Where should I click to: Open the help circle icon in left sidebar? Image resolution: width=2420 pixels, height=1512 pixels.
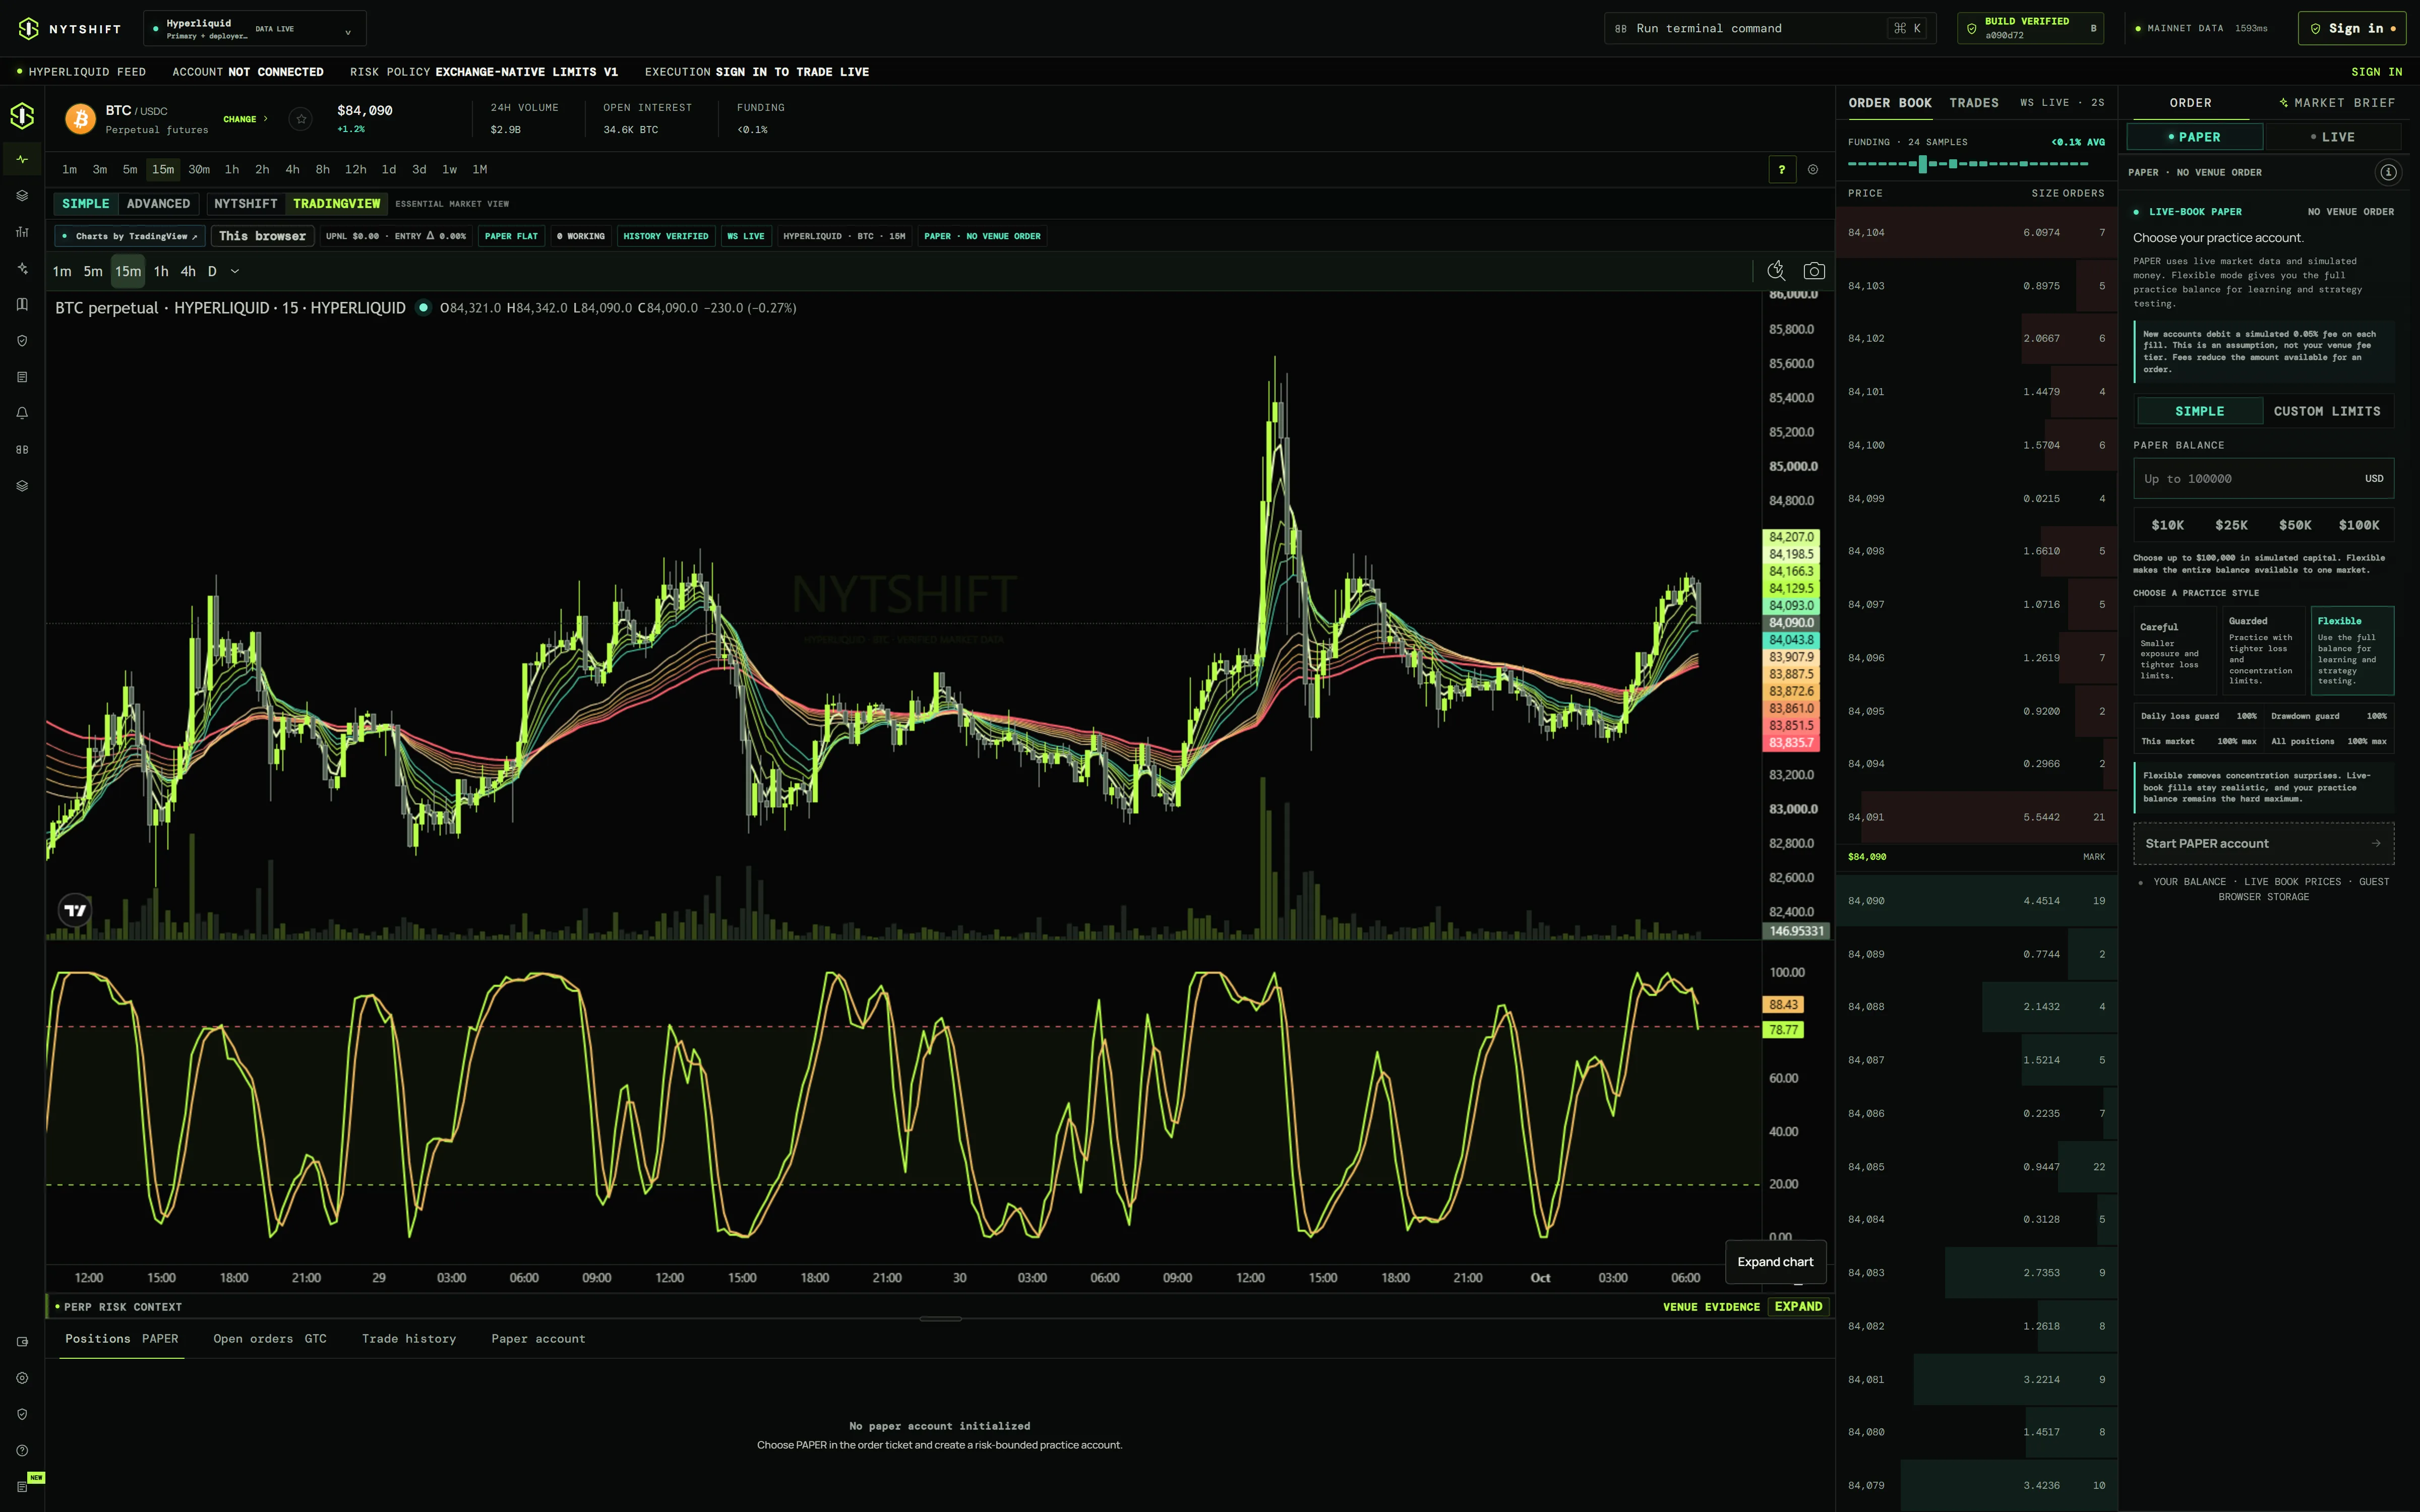22,1450
